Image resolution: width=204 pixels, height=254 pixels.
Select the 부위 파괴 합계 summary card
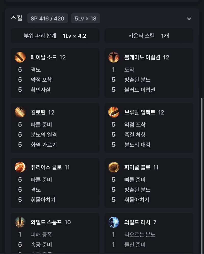click(x=55, y=36)
